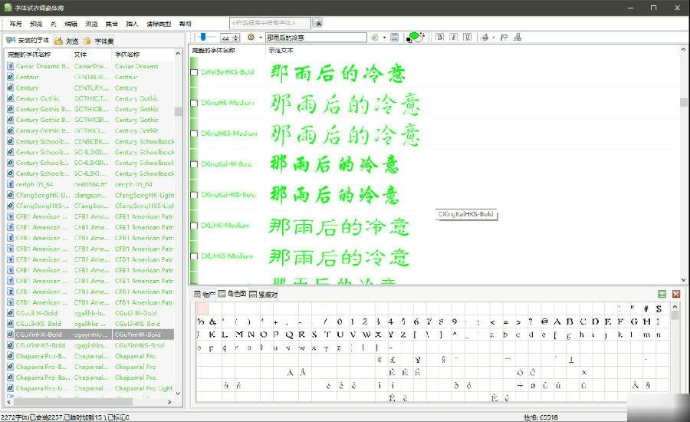Viewport: 690px width, 422px height.
Task: Open dropdown arrow beside sample text tool
Action: click(x=385, y=38)
